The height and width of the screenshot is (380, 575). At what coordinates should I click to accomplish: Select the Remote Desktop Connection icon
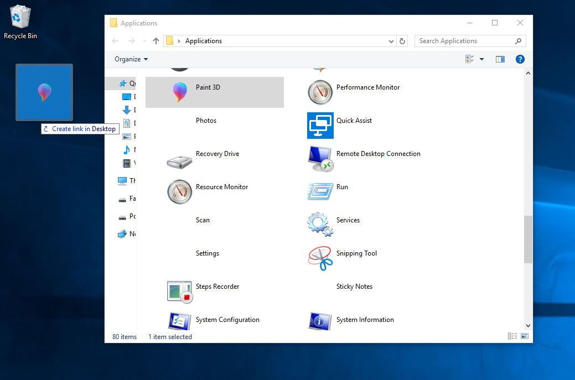click(321, 158)
